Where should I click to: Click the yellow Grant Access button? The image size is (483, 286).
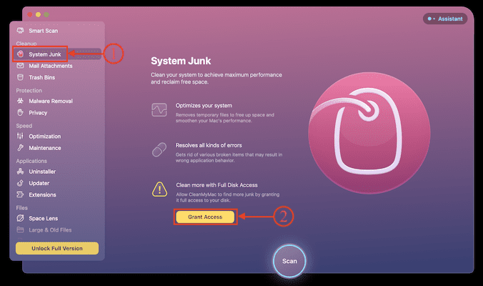[x=205, y=217]
